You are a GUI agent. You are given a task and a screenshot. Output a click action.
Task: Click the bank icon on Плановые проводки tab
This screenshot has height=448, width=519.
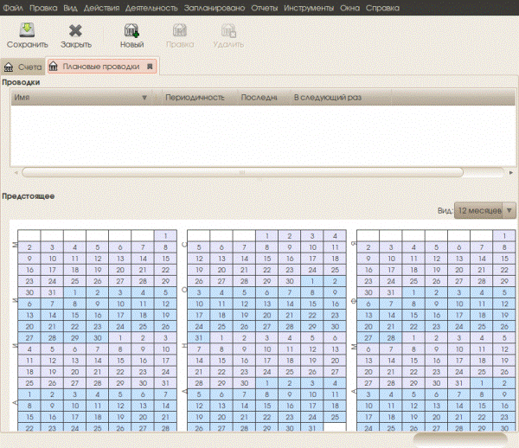(54, 67)
